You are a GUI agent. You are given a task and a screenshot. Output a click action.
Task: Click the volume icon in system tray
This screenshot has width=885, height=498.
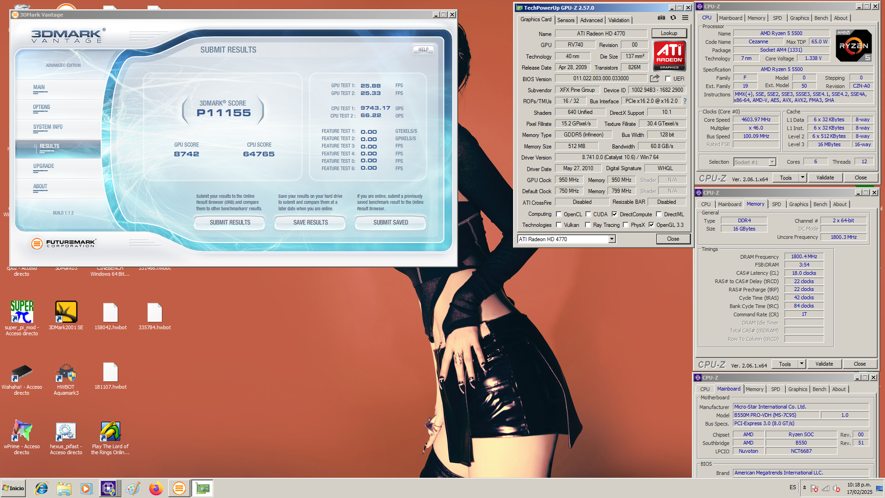[x=837, y=488]
